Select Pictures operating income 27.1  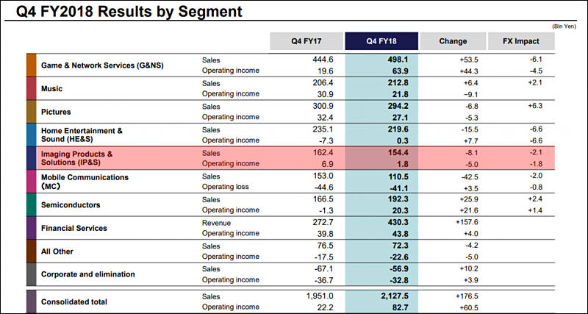coord(399,117)
